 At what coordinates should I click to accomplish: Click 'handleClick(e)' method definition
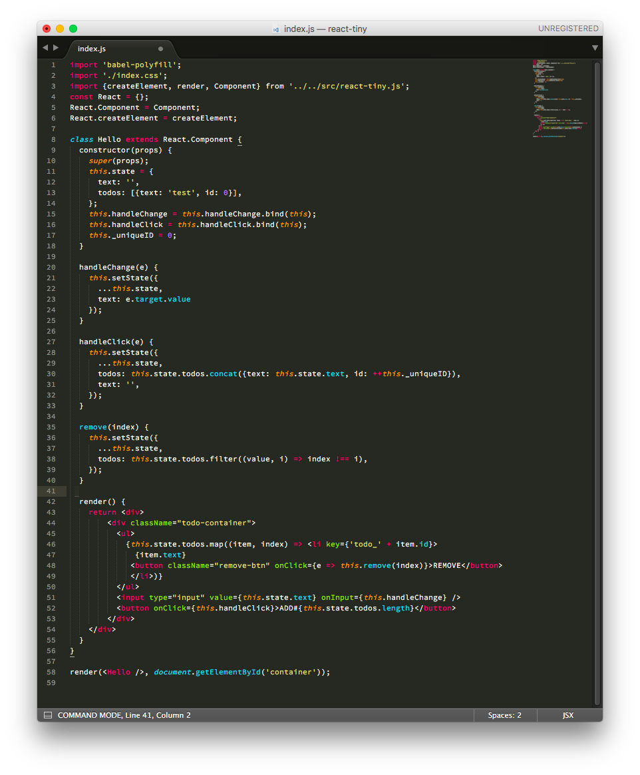111,342
